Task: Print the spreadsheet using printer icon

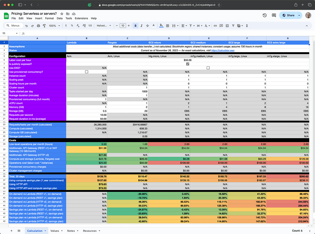Action: click(38, 26)
